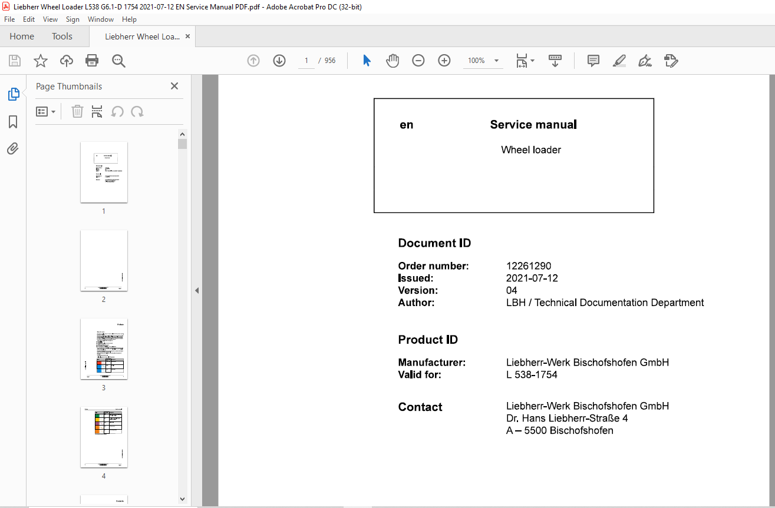This screenshot has height=508, width=775.
Task: Click the 'Product ID' heading
Action: point(428,340)
